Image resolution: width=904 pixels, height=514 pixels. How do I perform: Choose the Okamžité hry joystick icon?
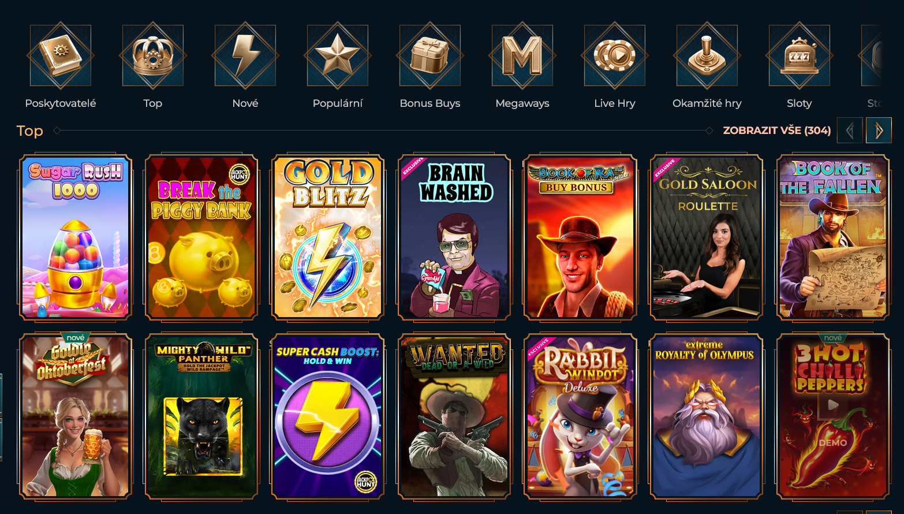coord(707,56)
